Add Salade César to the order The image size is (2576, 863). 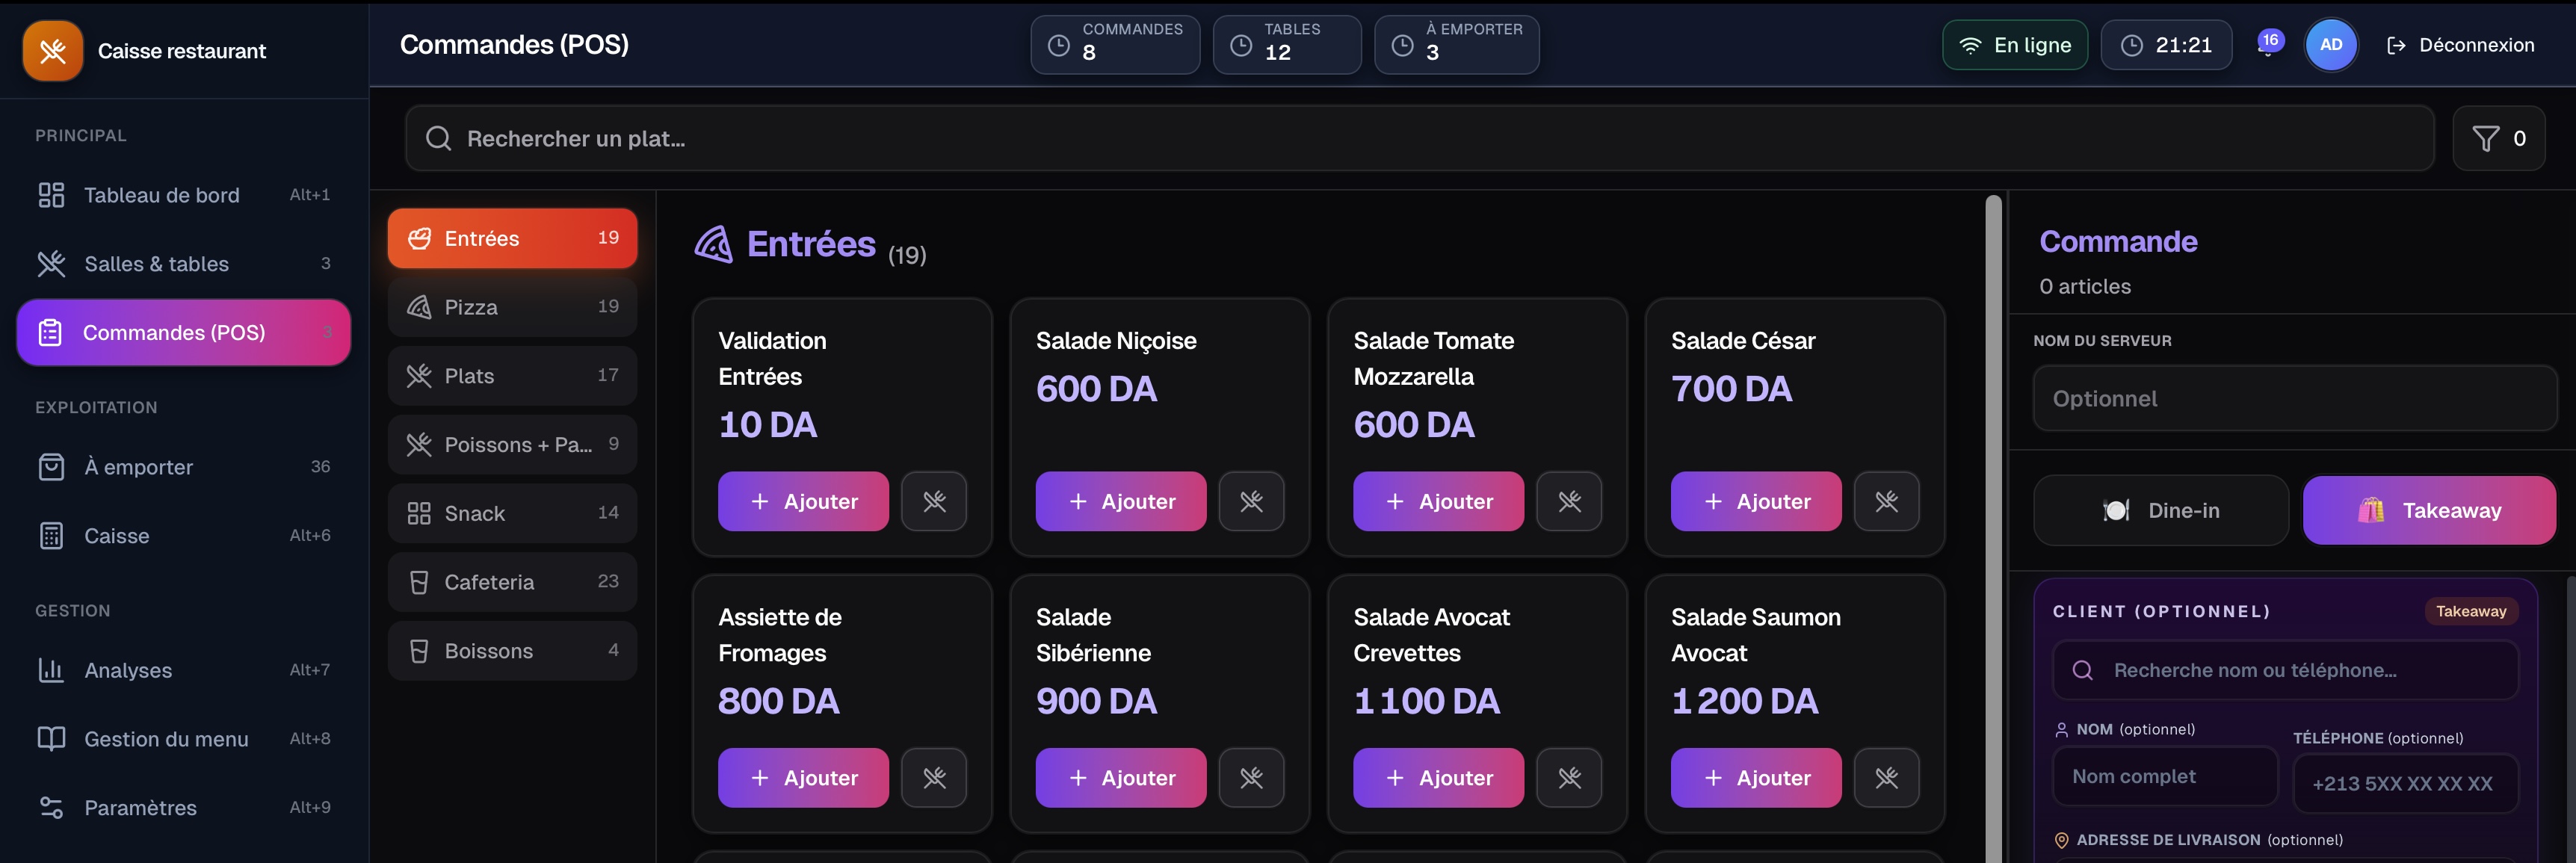(1756, 501)
